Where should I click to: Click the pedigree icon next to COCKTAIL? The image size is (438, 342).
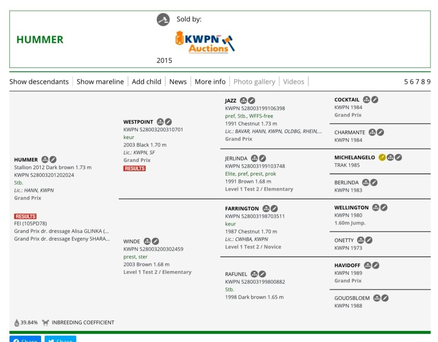pos(367,100)
